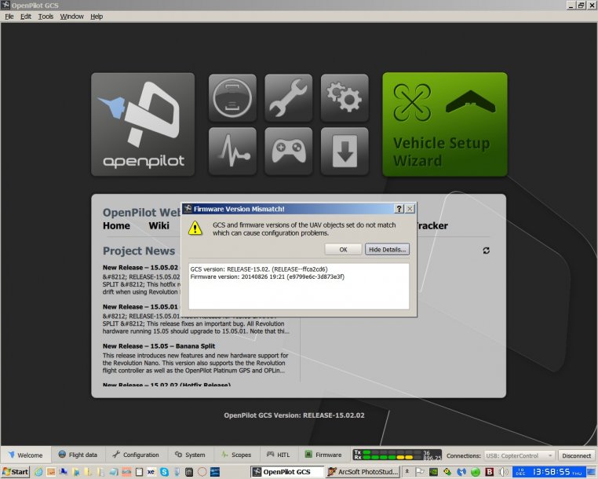Click the NVIDIA tray icon
598x479 pixels.
click(434, 472)
